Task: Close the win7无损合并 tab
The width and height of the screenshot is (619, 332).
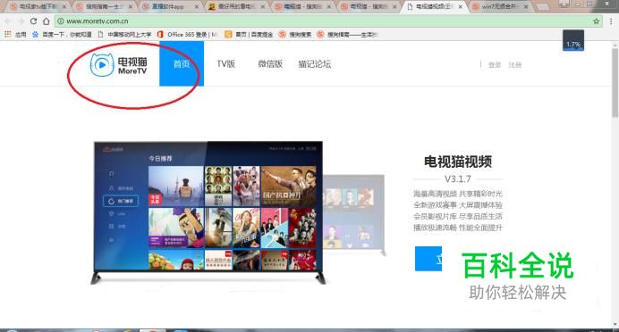Action: pyautogui.click(x=526, y=7)
